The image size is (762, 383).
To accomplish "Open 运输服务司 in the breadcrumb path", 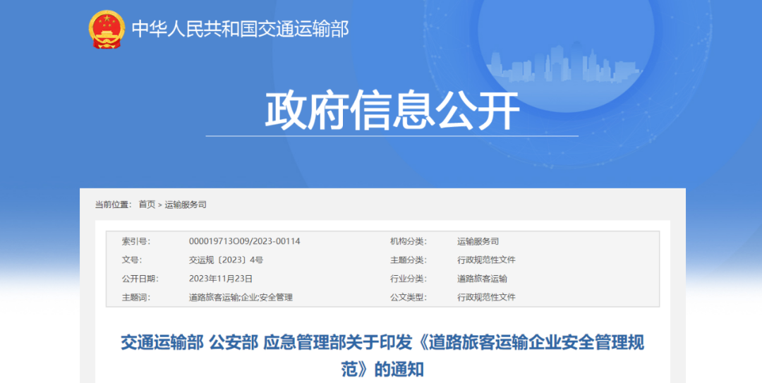I will coord(186,205).
